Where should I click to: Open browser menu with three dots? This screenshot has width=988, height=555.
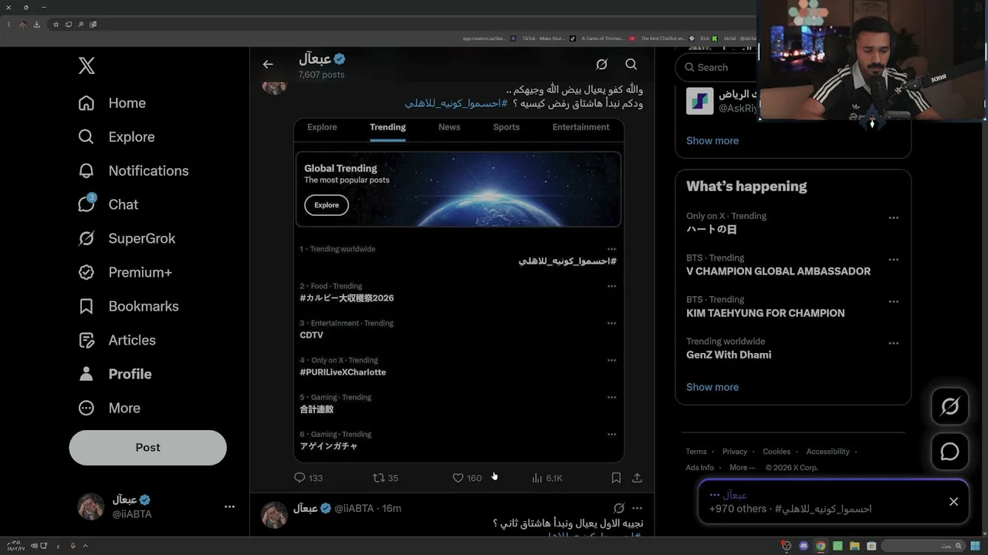[x=8, y=25]
